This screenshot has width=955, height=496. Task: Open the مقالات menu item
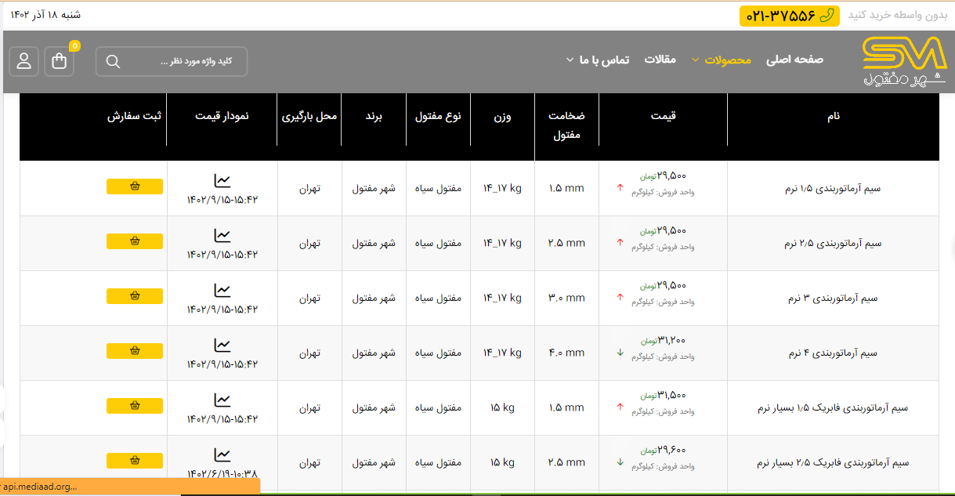660,60
